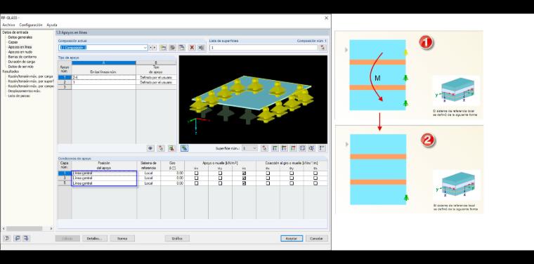The height and width of the screenshot is (264, 534).
Task: Click the zoom magnifier view icon
Action: click(x=311, y=148)
